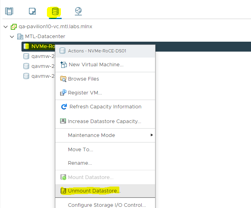Select MTL-Datacenter in the inventory tree

coord(45,37)
